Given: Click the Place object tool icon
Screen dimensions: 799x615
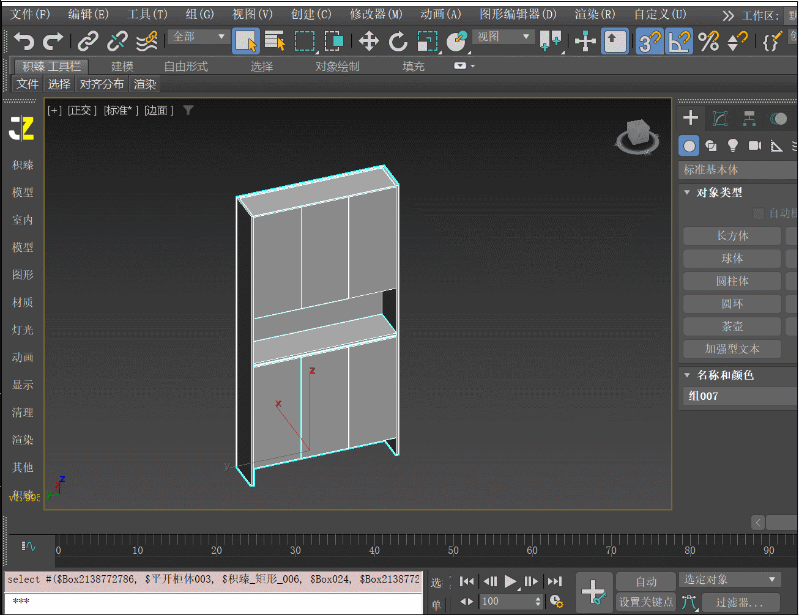Looking at the screenshot, I should 457,41.
